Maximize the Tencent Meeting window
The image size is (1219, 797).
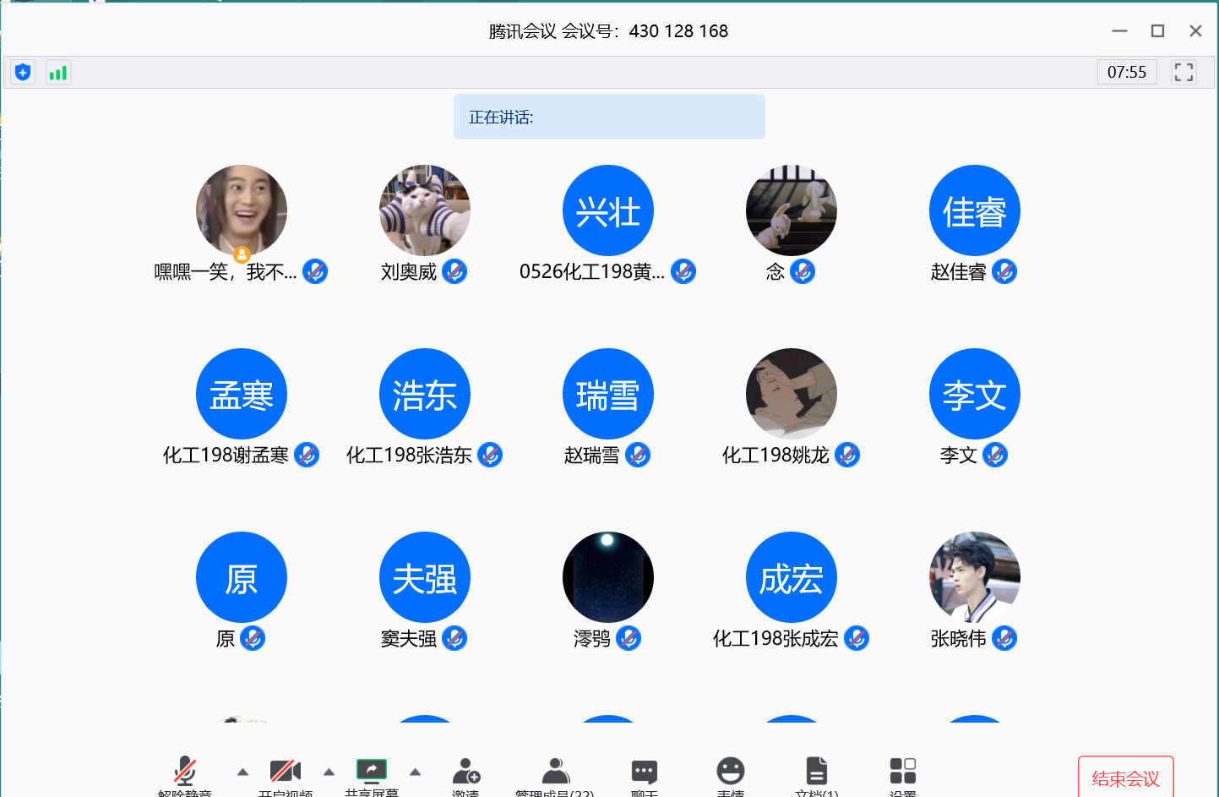1158,31
